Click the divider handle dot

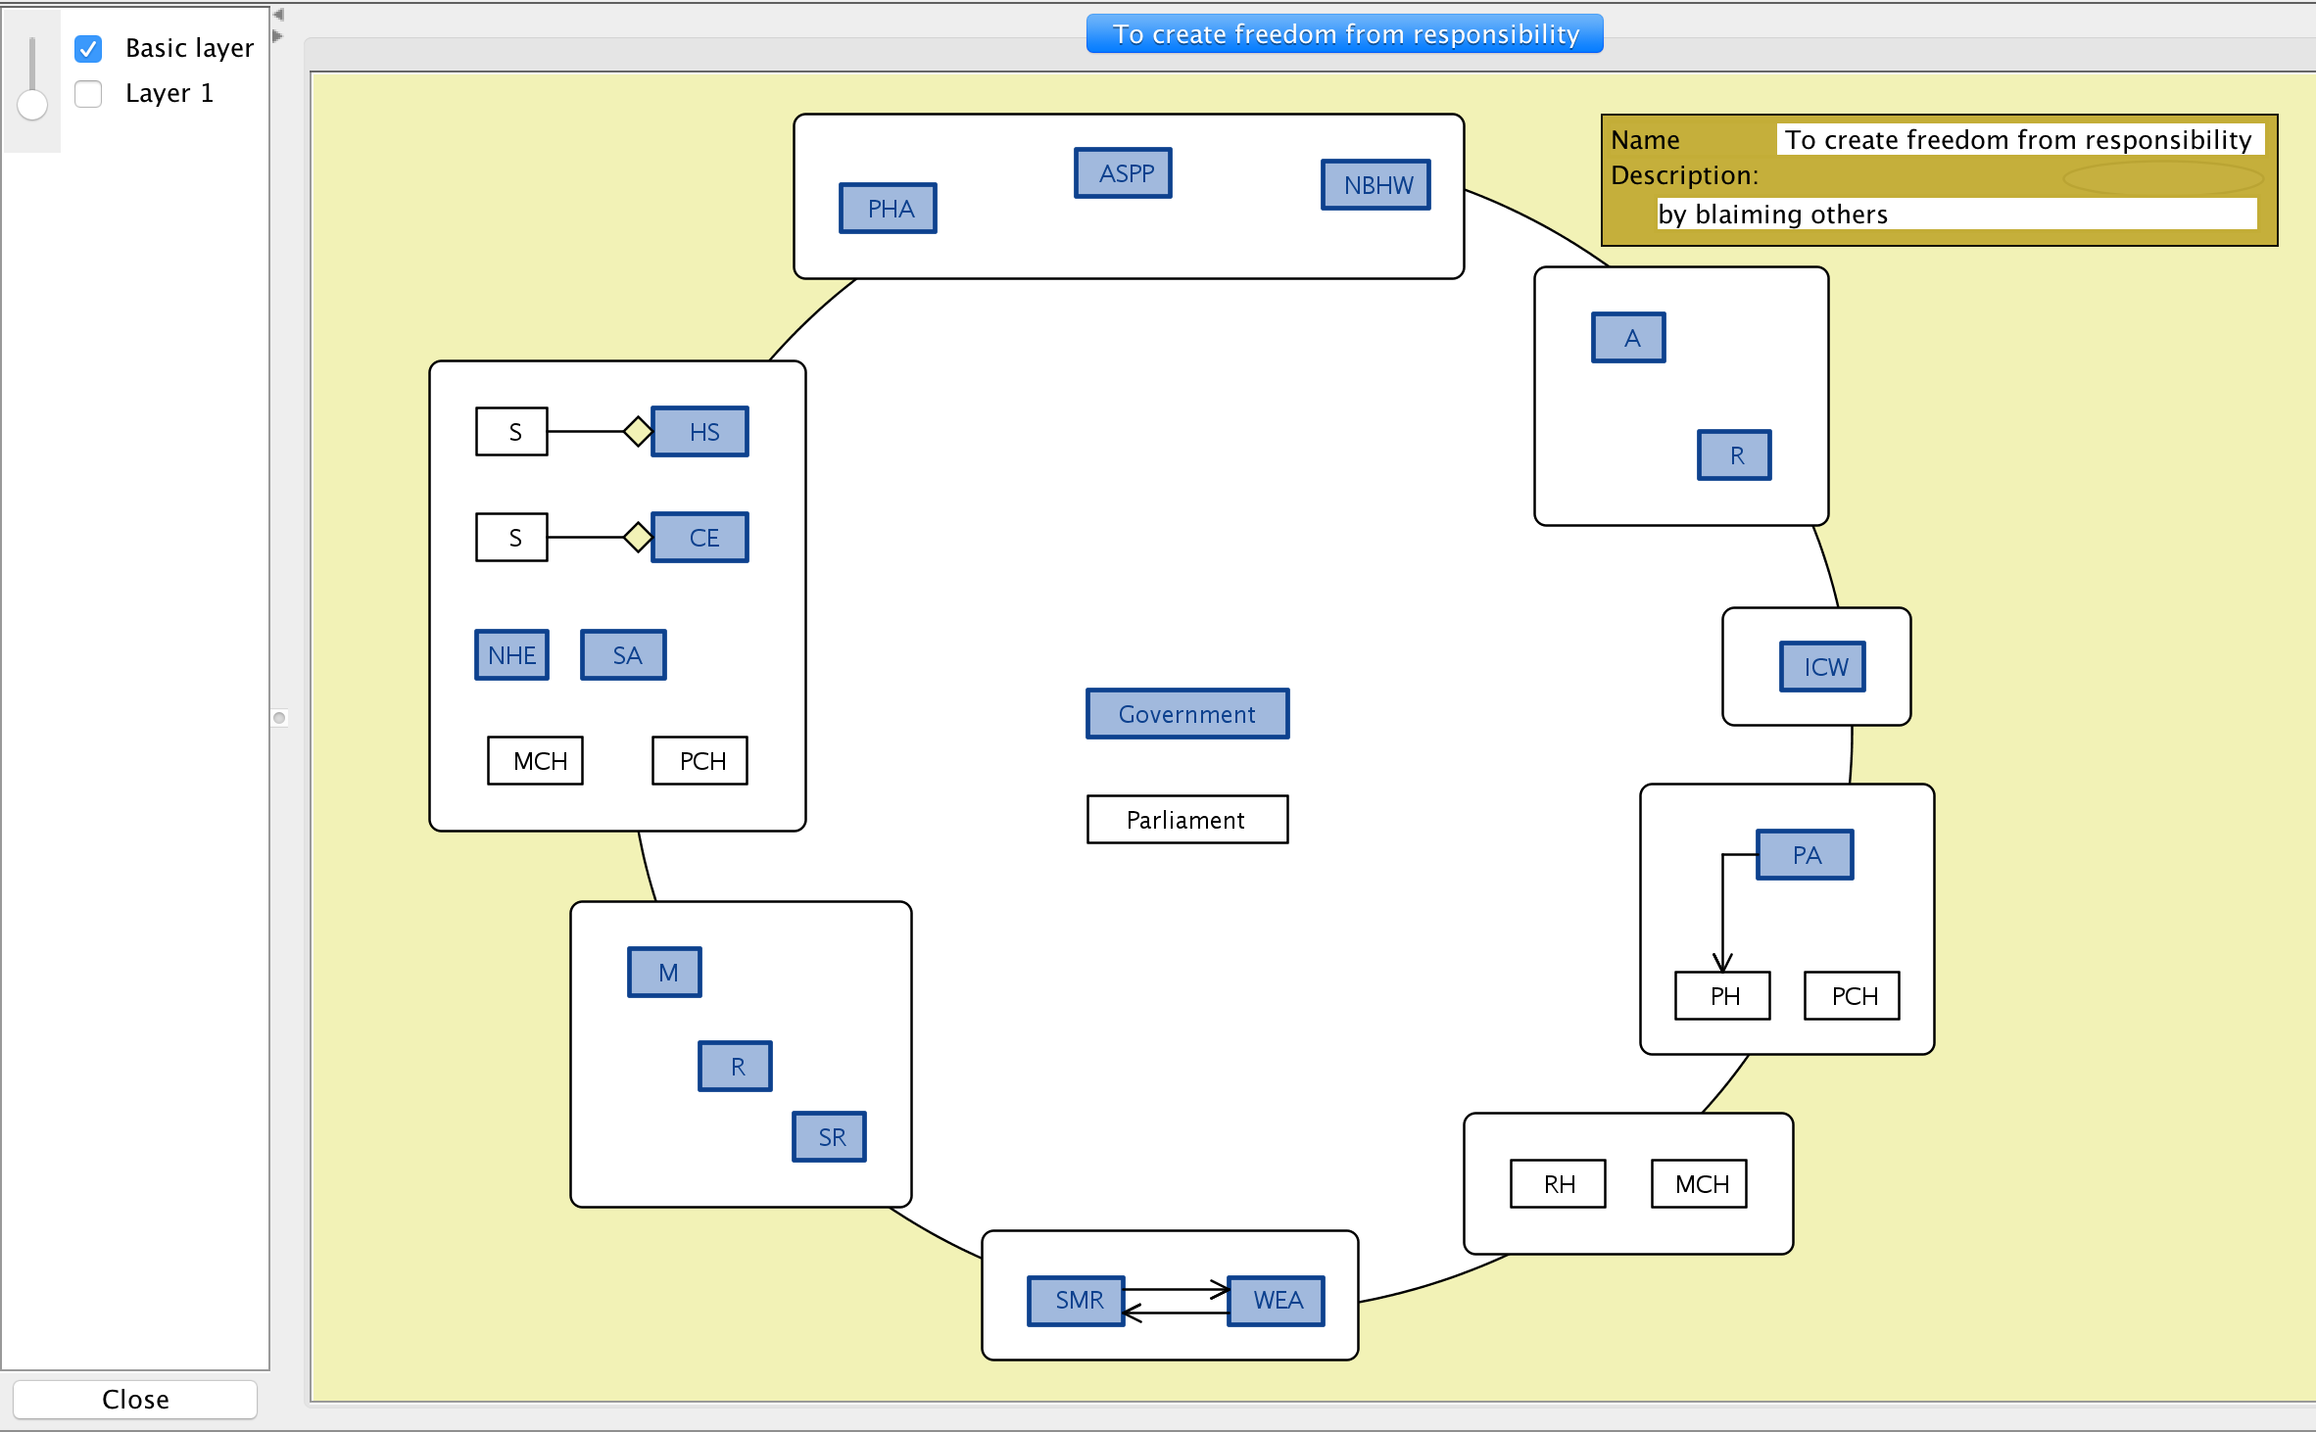pyautogui.click(x=279, y=718)
